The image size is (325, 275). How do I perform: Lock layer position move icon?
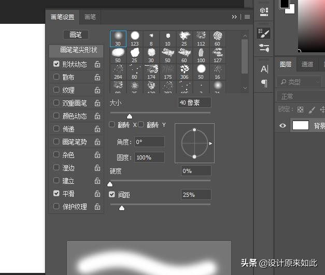(322, 109)
